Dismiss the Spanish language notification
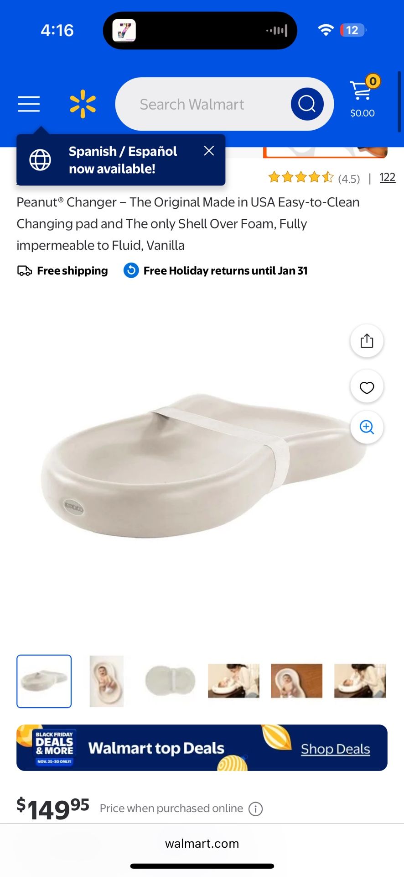The width and height of the screenshot is (404, 877). pos(209,151)
